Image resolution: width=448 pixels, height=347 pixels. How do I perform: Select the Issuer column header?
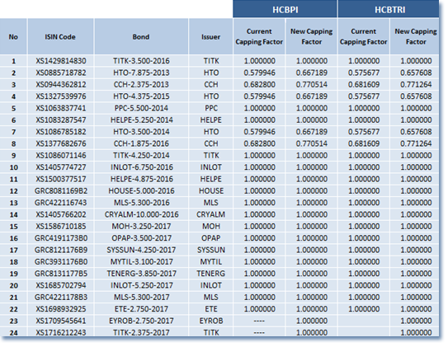[x=211, y=37]
